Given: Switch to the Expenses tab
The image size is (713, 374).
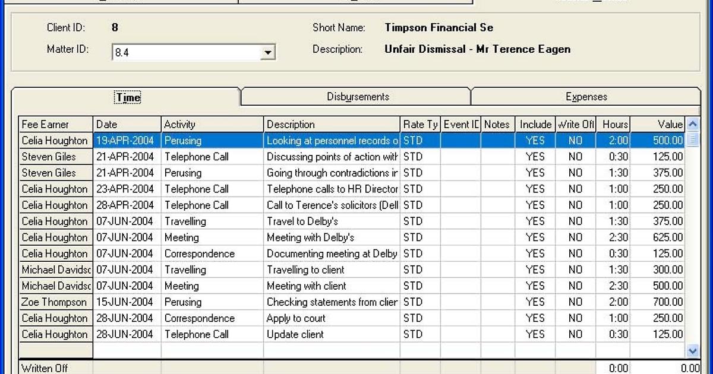Looking at the screenshot, I should [586, 97].
